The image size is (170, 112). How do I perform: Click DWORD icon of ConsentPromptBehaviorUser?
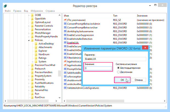click(x=65, y=28)
